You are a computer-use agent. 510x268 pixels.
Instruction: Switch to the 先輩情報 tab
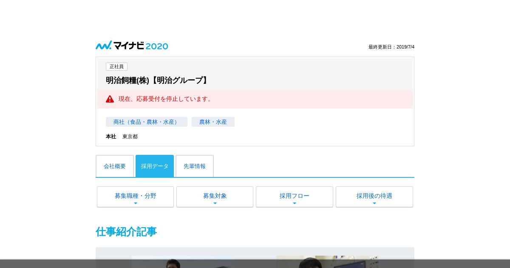(x=195, y=166)
